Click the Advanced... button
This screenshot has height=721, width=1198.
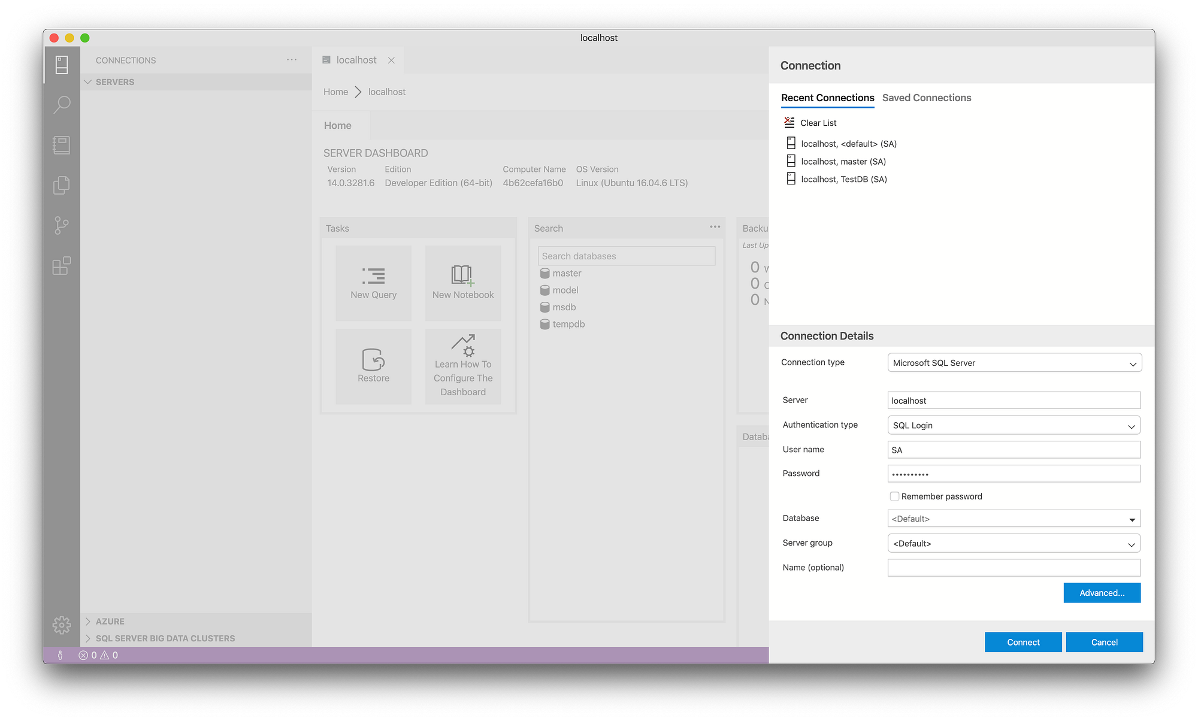pyautogui.click(x=1102, y=593)
